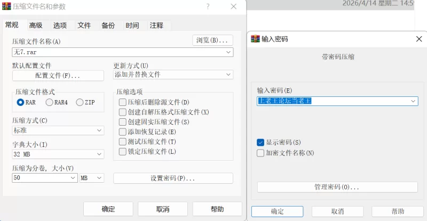Click the 浏览 browse button
The width and height of the screenshot is (427, 221).
(x=212, y=40)
